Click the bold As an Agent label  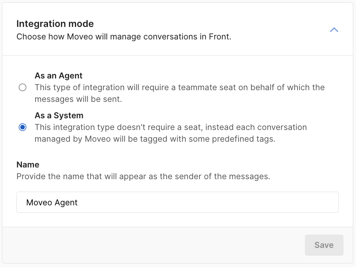59,76
